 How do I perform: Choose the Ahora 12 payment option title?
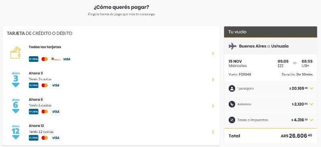point(36,126)
